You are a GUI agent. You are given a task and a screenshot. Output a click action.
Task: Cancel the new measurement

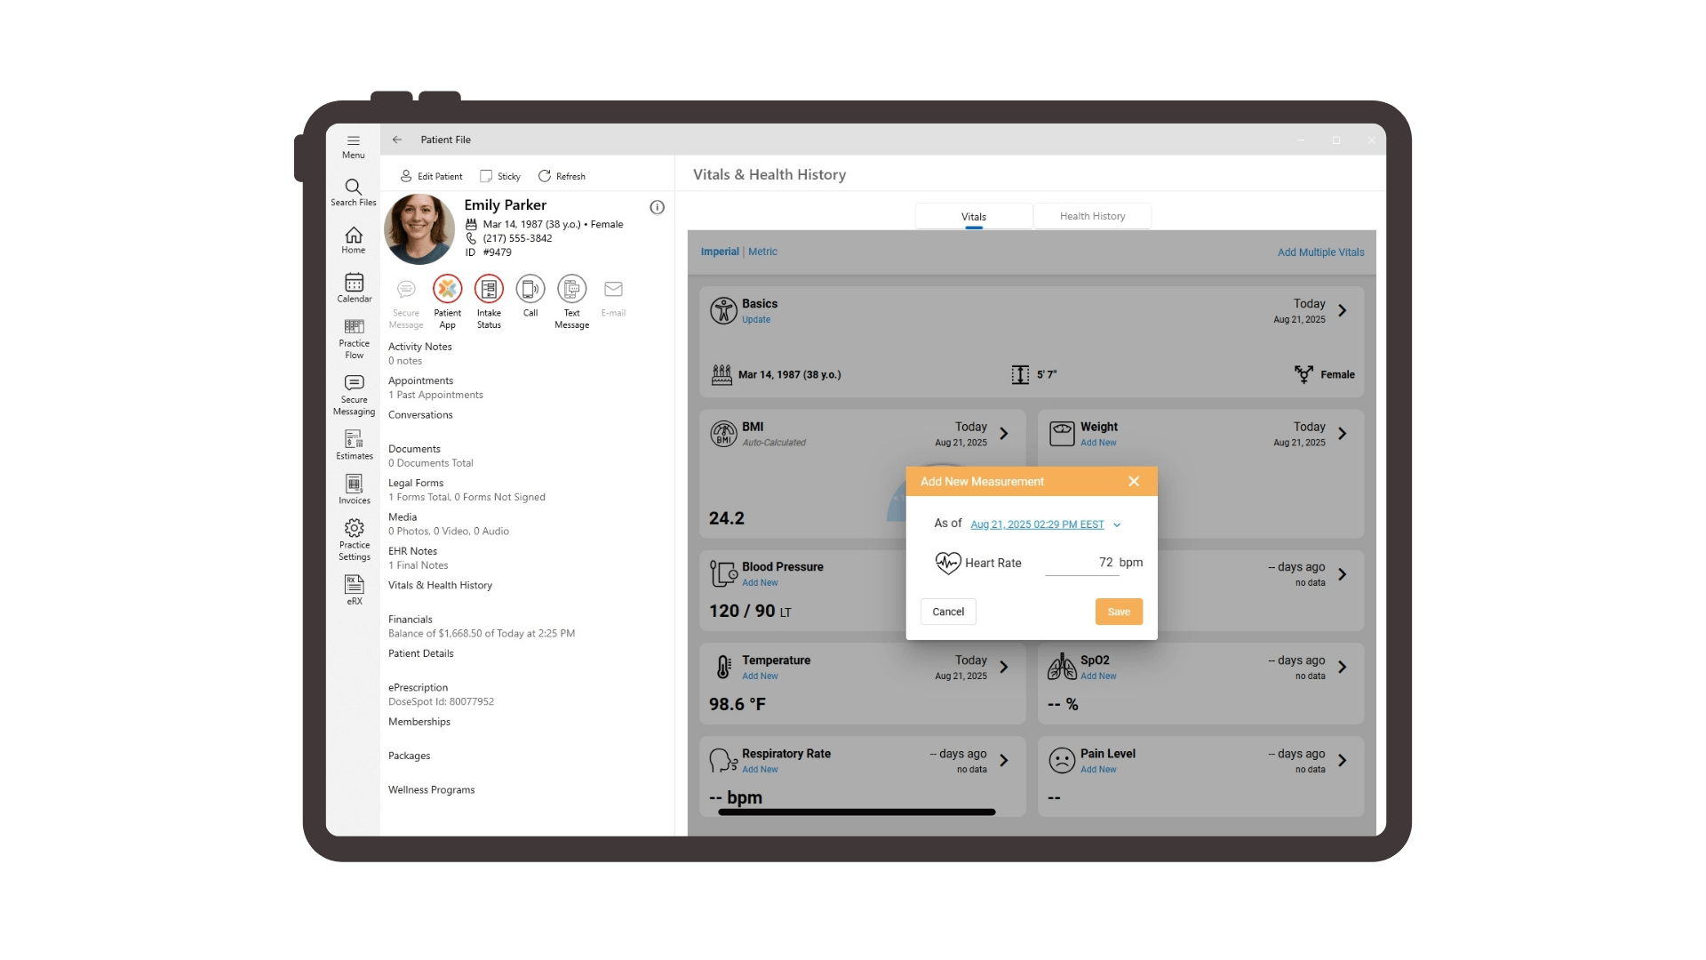(948, 612)
